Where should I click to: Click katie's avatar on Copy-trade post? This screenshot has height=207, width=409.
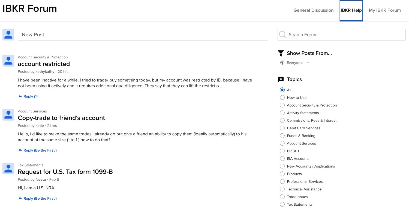(x=8, y=115)
